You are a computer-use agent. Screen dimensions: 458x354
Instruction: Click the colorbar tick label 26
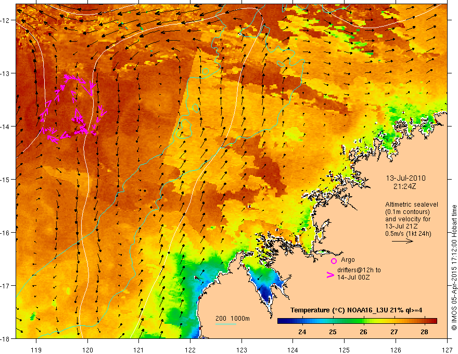tap(363, 332)
